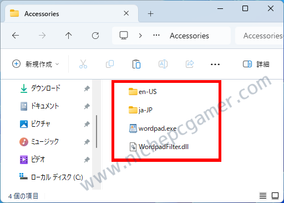Screen dimensions: 284x203
Task: Select Accessories breadcrumb in address bar
Action: click(189, 36)
